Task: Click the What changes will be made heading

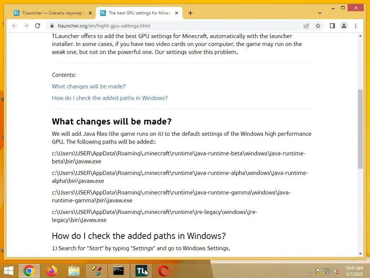Action: tap(112, 121)
